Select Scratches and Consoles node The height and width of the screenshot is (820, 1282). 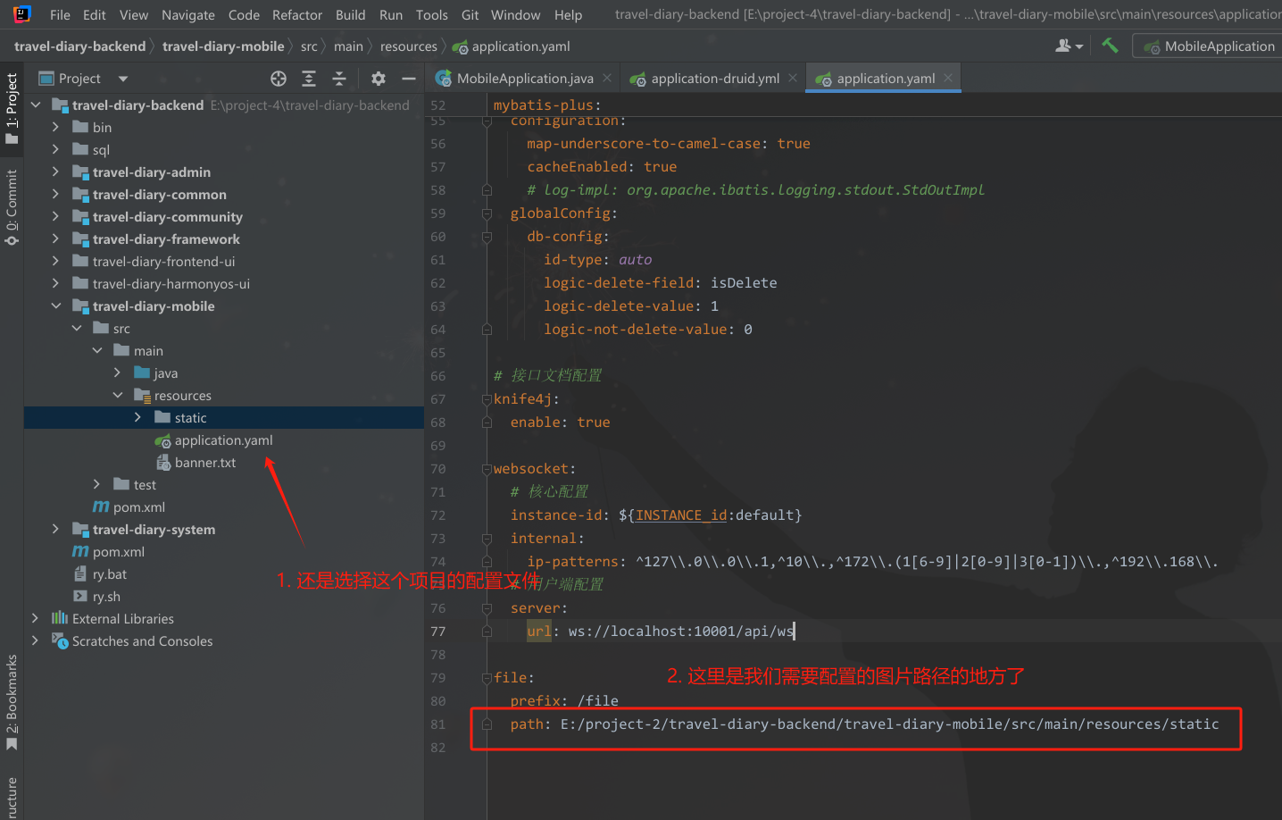coord(142,641)
